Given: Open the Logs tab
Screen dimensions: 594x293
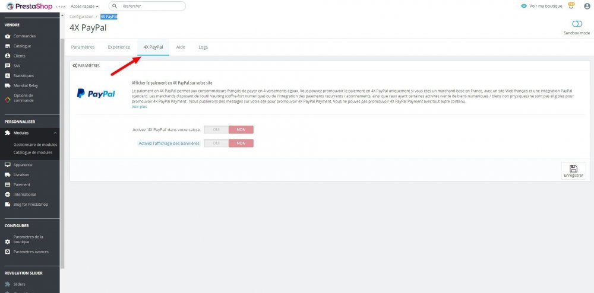Looking at the screenshot, I should pos(203,47).
